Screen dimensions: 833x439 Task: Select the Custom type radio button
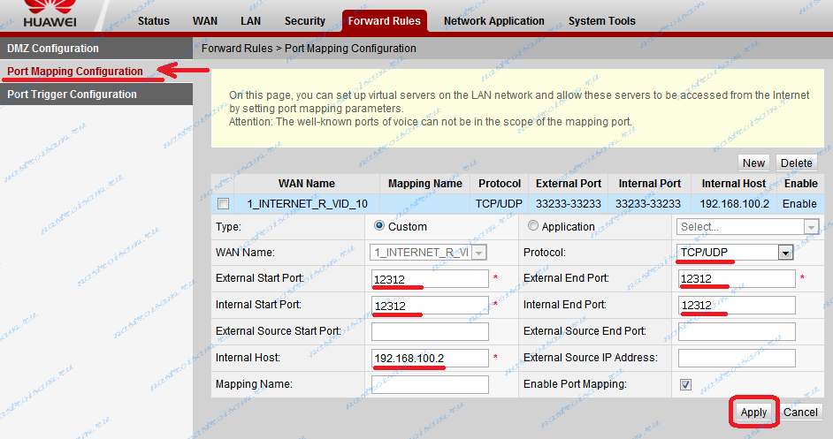379,226
